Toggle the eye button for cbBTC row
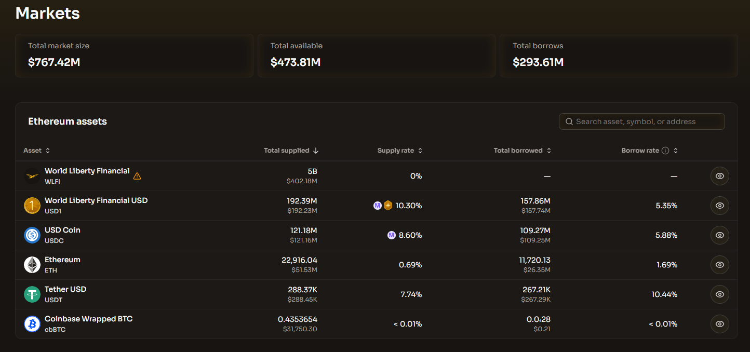750x352 pixels. [719, 324]
